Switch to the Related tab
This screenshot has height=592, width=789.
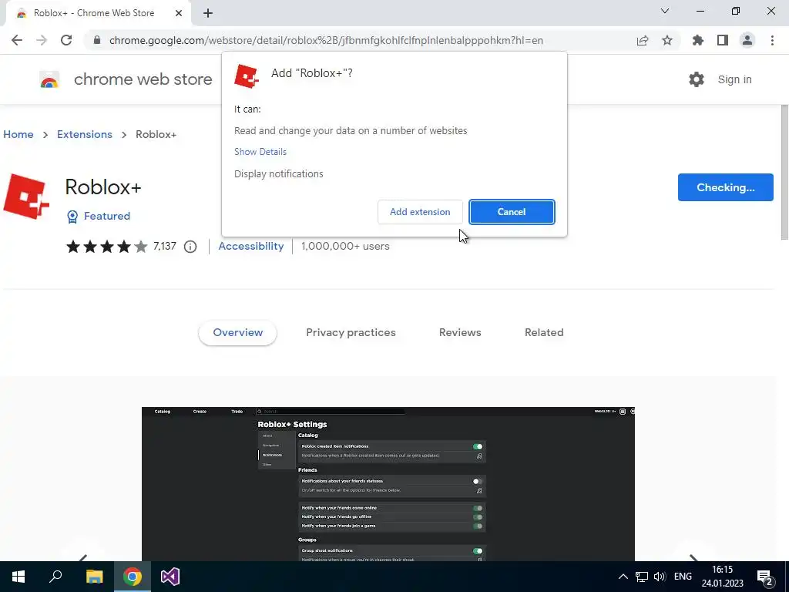(544, 332)
